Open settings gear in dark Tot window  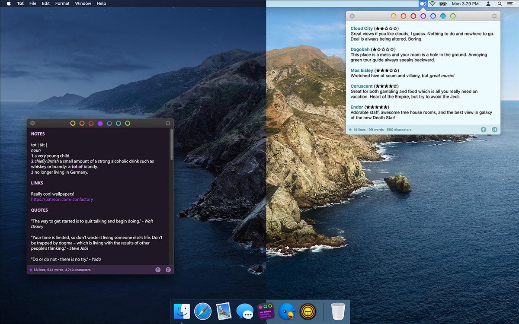[168, 123]
